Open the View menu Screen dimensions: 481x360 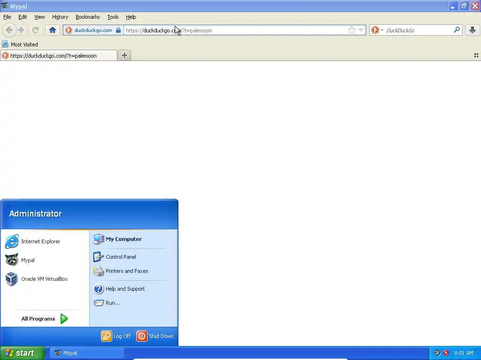[x=39, y=17]
